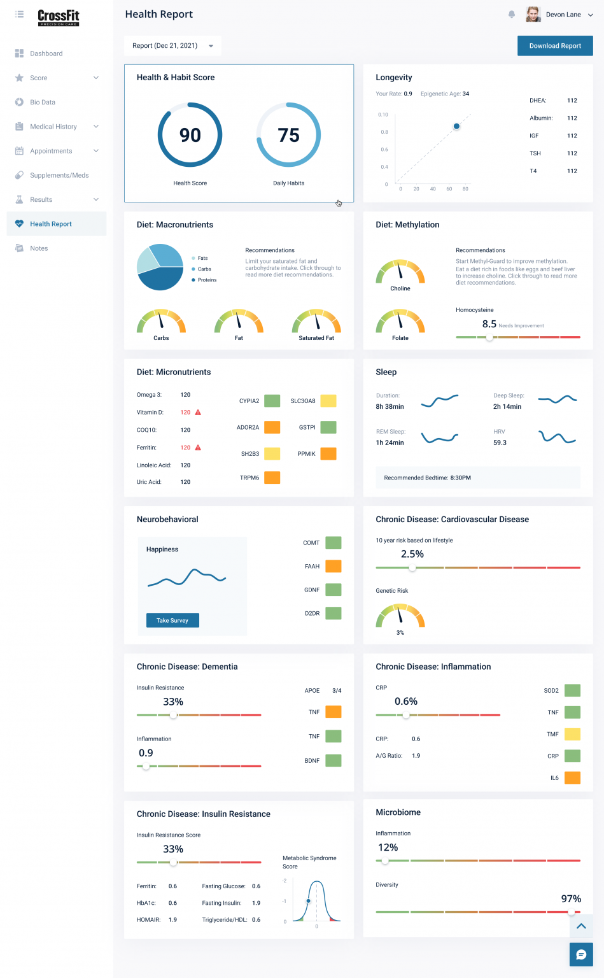Click the Supplements/Meds pill icon

click(x=19, y=175)
